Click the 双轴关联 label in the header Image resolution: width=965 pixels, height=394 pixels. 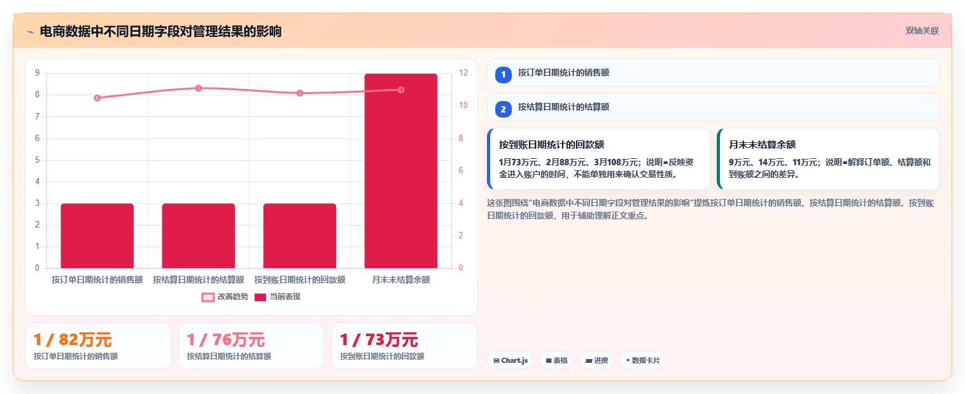click(922, 31)
